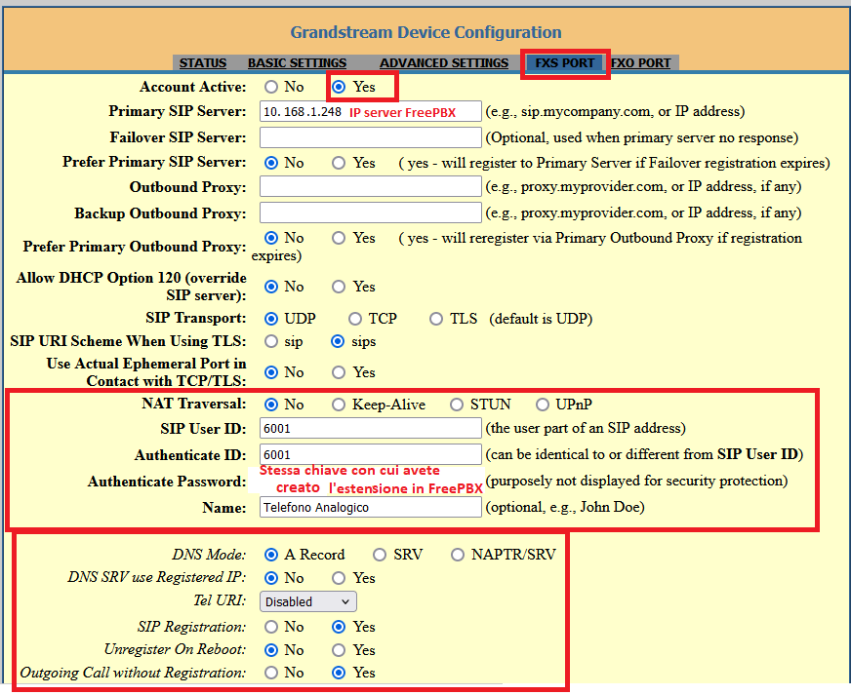Click the Backup Outbound Proxy field
The width and height of the screenshot is (851, 695).
pos(371,212)
